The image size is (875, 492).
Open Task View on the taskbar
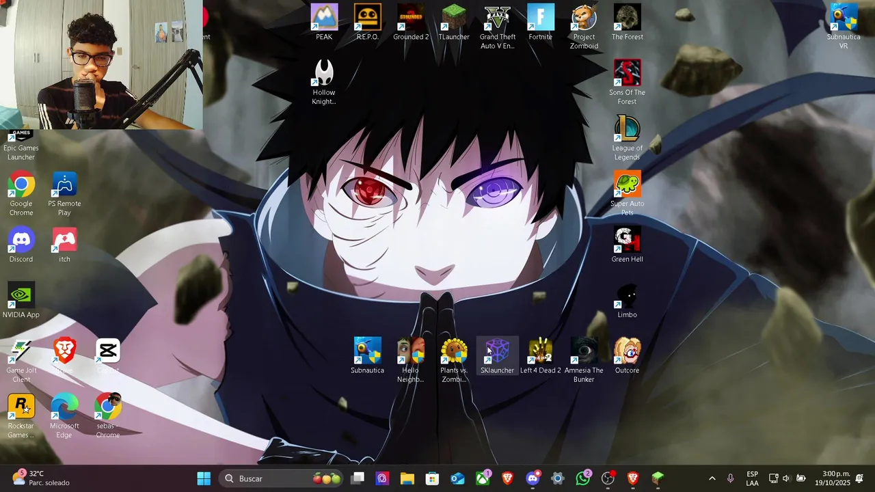[358, 478]
